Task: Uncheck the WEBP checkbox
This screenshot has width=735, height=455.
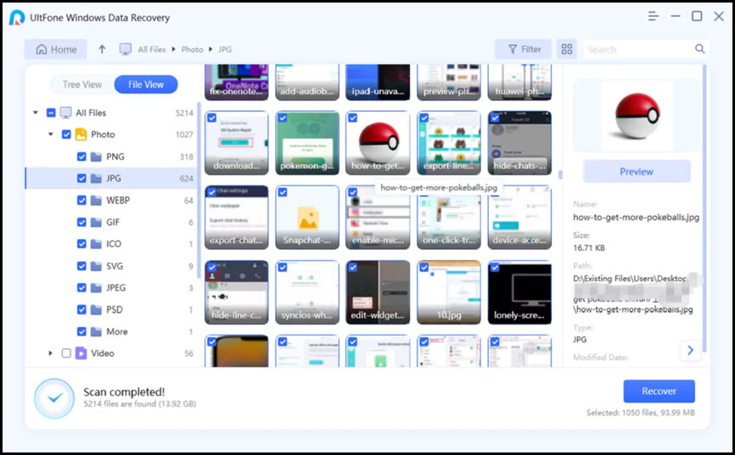Action: point(81,200)
